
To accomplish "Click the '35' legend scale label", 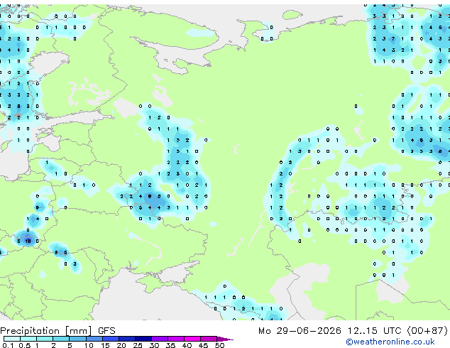I will coord(170,345).
